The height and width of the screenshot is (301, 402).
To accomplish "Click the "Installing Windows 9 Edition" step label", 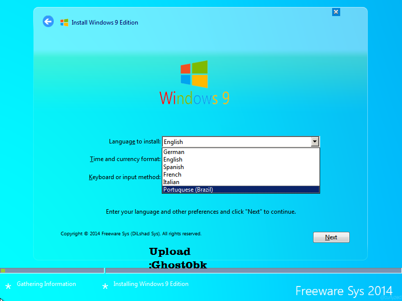I will pos(151,284).
